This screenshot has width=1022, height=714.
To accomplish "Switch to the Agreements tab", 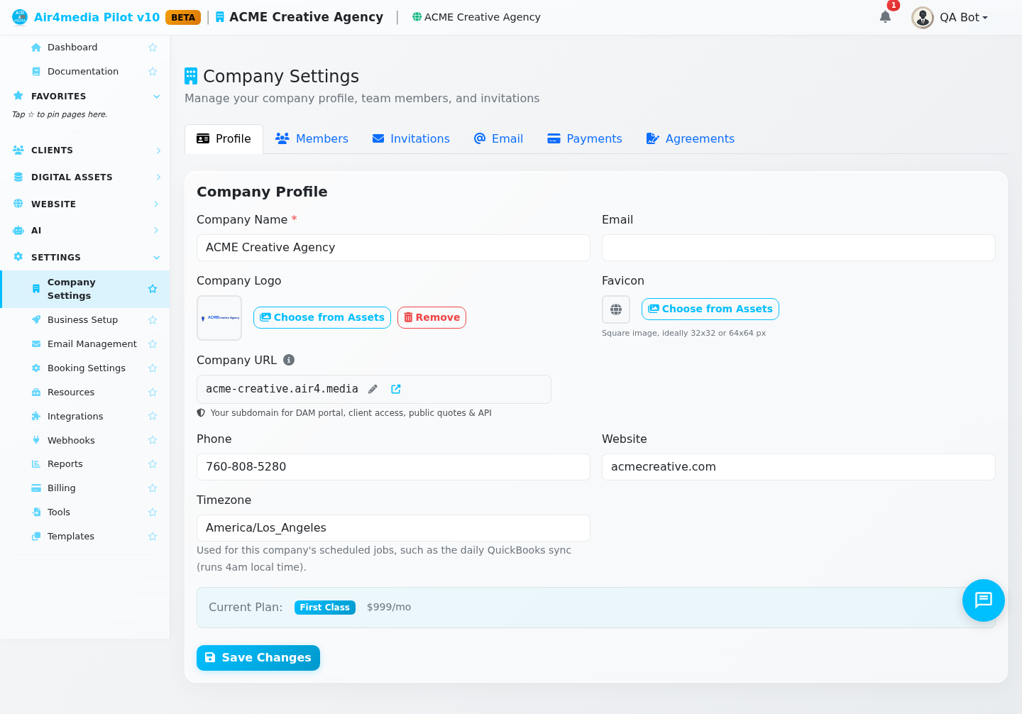I will 690,139.
